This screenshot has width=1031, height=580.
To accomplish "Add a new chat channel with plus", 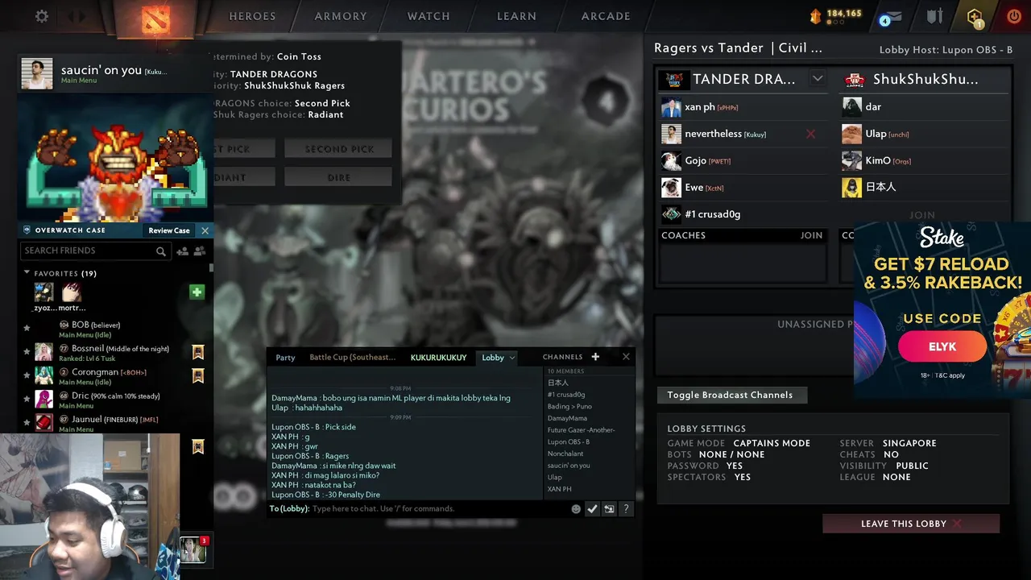I will coord(595,357).
